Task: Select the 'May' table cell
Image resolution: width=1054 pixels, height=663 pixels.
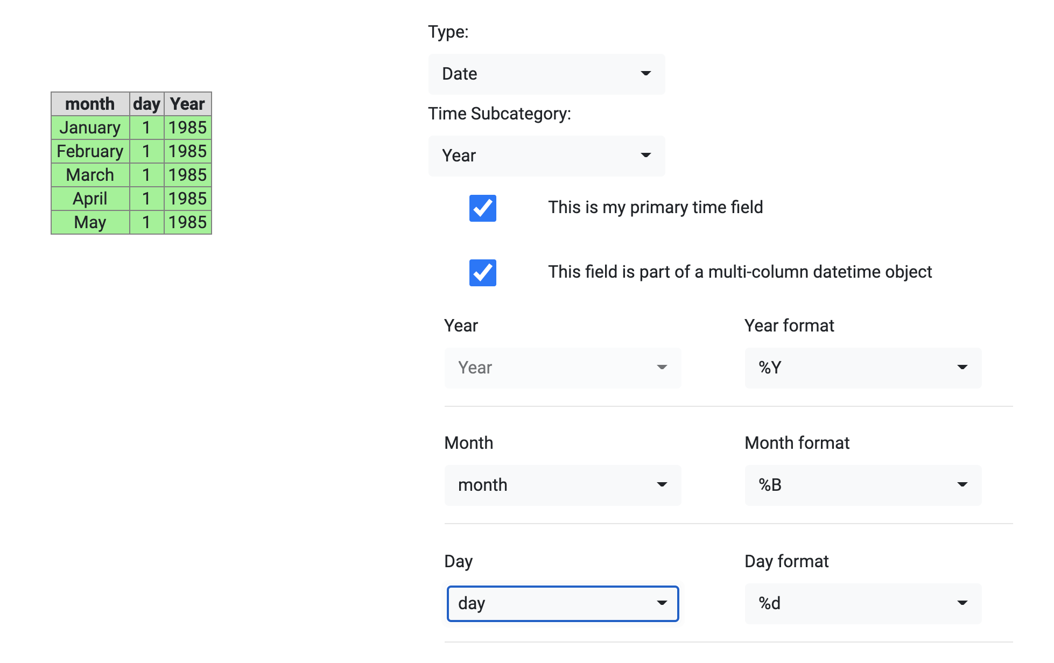Action: (90, 222)
